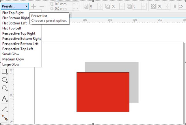Click the drop shadow angle icon
Screen dimensions: 186x125
coord(86,6)
